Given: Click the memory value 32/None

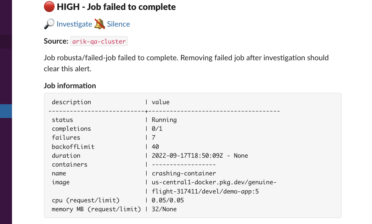Looking at the screenshot, I should coord(164,209).
